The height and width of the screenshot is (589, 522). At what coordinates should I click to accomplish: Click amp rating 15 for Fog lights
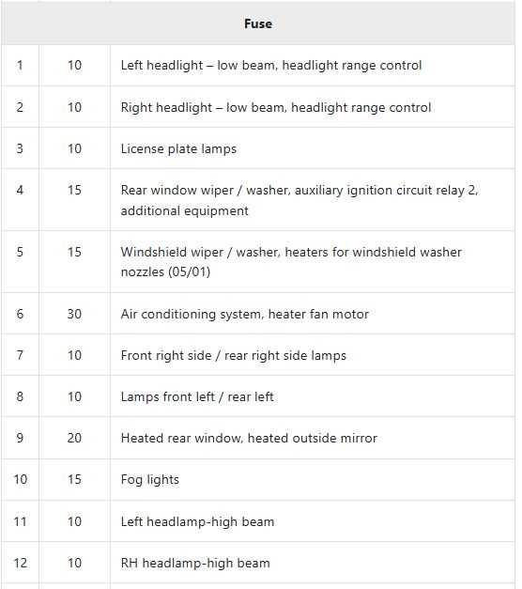[74, 480]
